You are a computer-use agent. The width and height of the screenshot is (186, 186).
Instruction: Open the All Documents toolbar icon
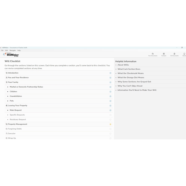click(174, 54)
